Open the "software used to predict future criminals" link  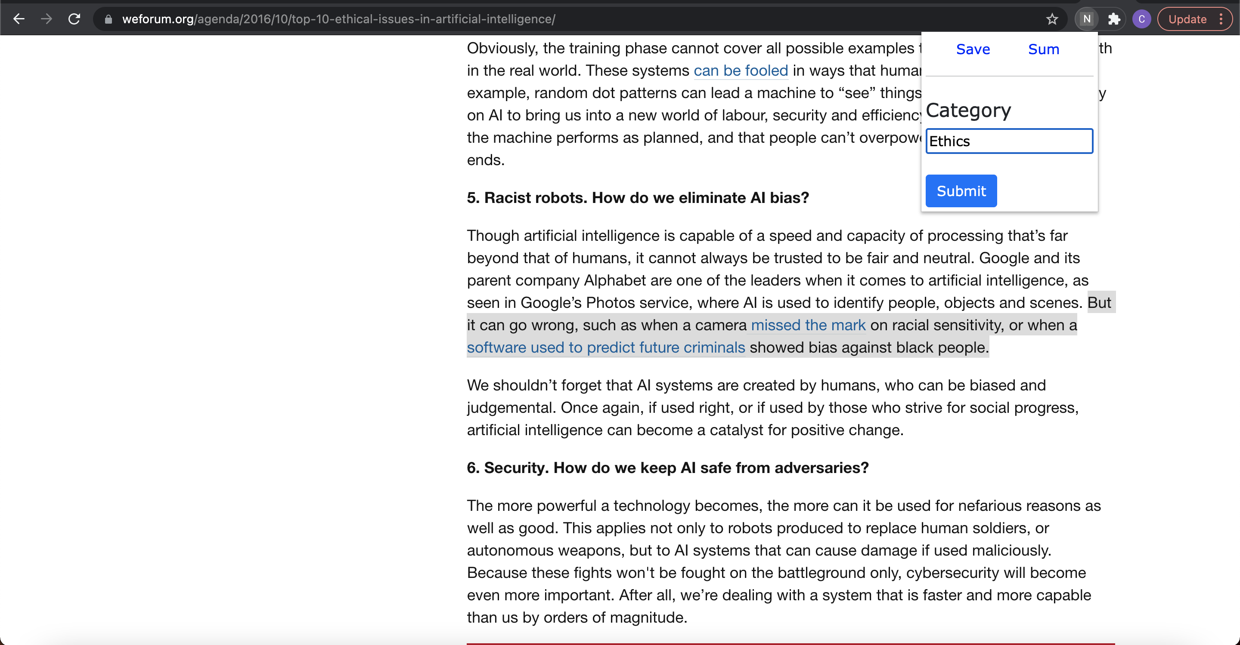click(605, 347)
